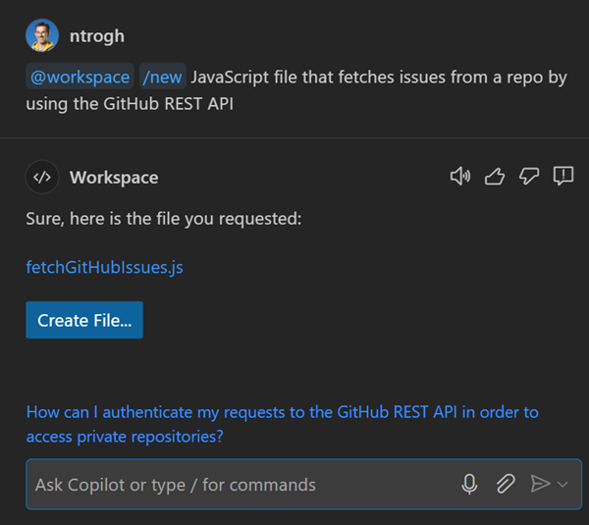
Task: Report an issue with this response
Action: (x=563, y=177)
